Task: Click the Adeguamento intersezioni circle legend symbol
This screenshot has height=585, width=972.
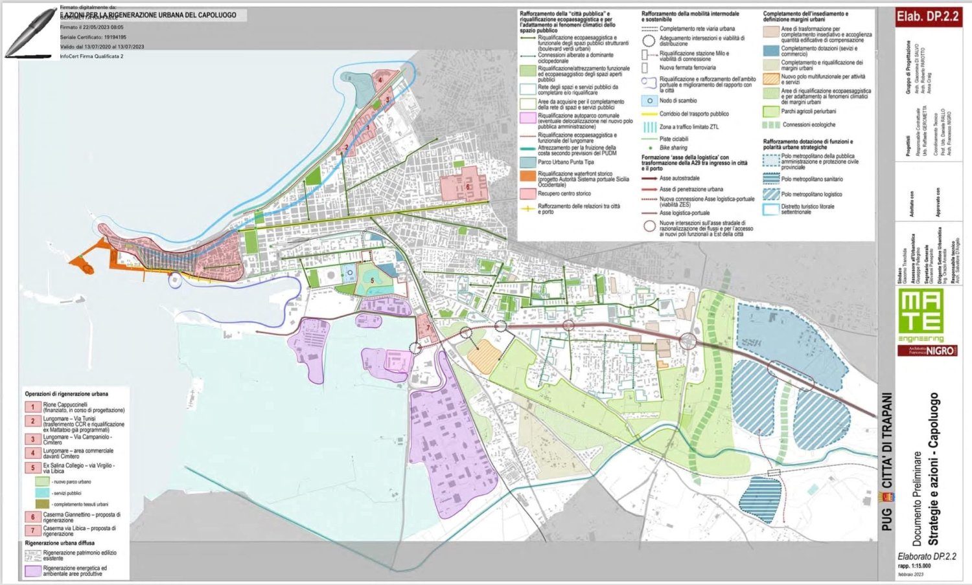Action: 649,40
